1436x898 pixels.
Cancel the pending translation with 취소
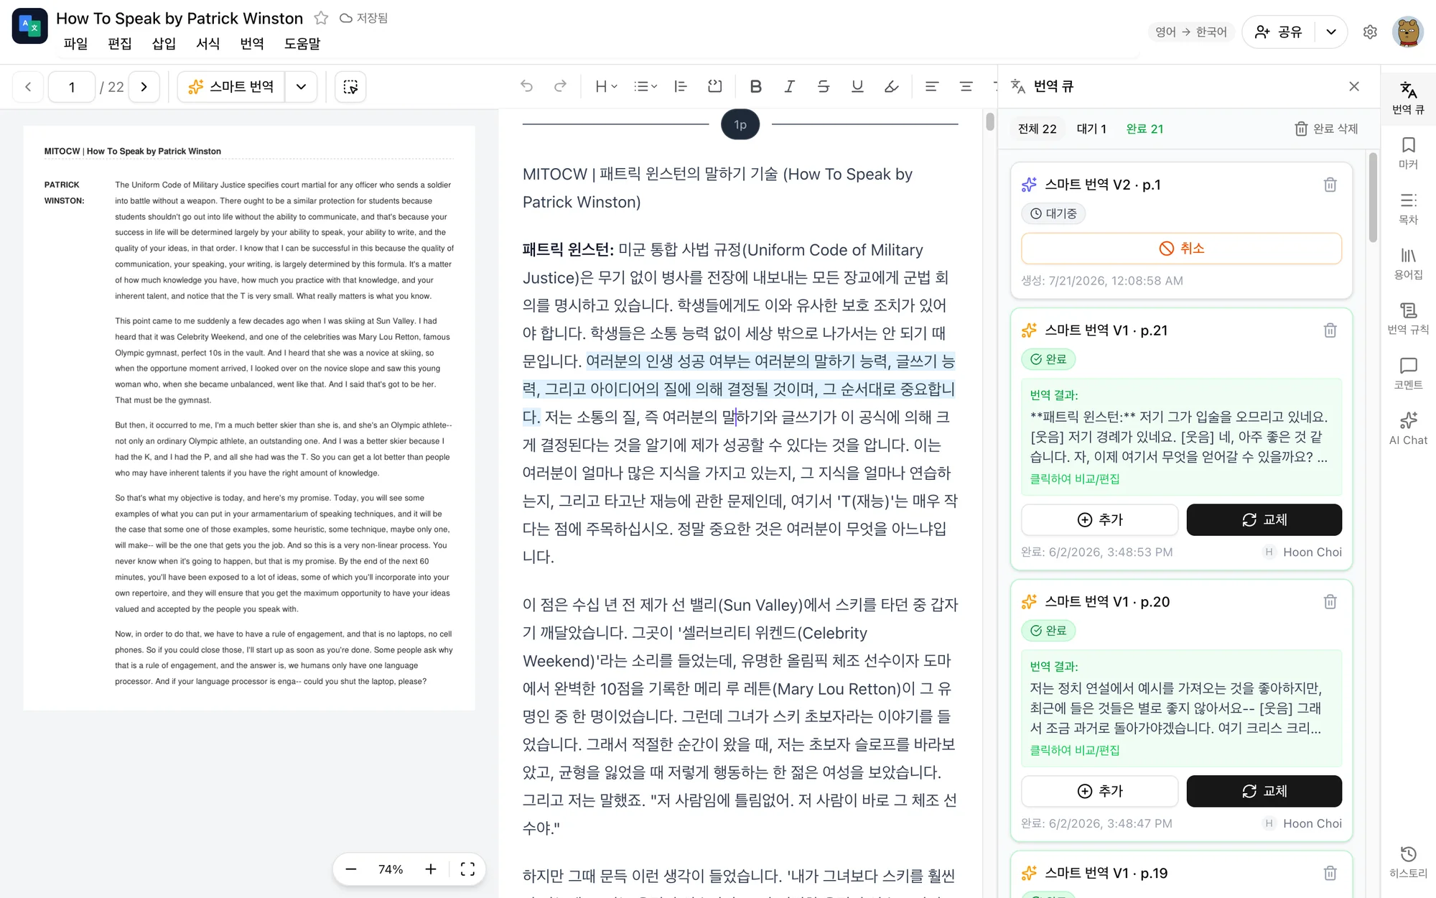click(1181, 249)
